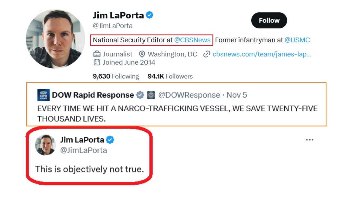Click the chain link icon before cbsnews.com
350x197 pixels.
click(206, 54)
